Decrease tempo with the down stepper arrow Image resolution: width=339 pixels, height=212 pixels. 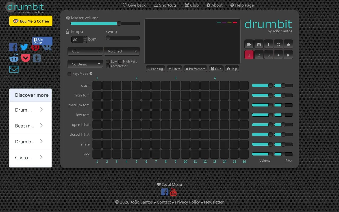click(85, 41)
